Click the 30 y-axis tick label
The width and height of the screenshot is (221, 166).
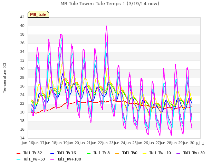22,69
